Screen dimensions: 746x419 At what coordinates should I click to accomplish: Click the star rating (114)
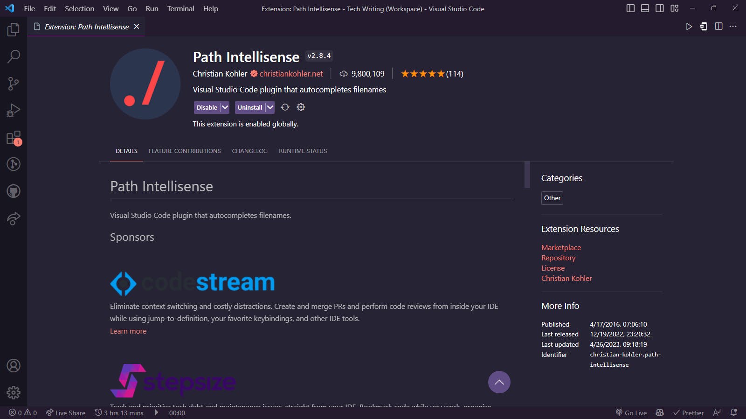(x=432, y=74)
